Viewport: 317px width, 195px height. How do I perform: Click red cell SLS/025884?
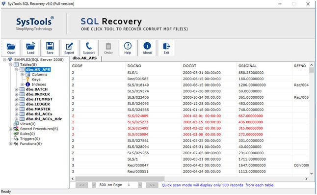tap(138, 134)
